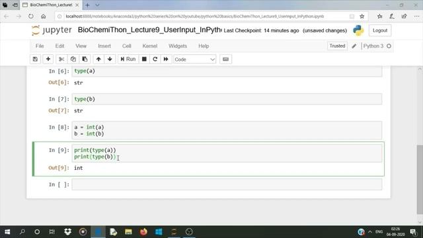
Task: Open the notification center icon
Action: pos(413,232)
